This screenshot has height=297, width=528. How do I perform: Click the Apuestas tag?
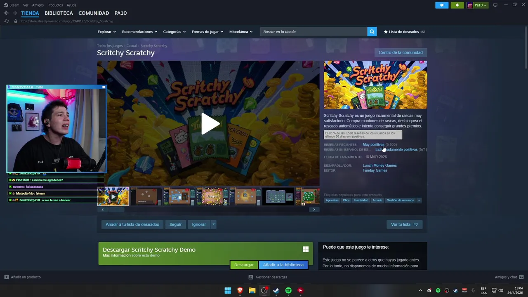coord(332,200)
